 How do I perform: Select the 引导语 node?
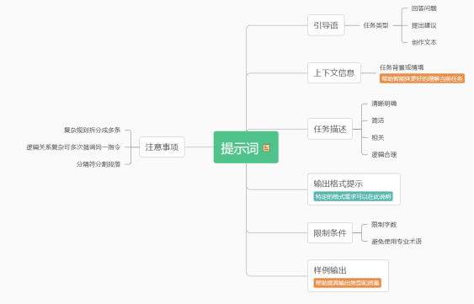click(326, 25)
